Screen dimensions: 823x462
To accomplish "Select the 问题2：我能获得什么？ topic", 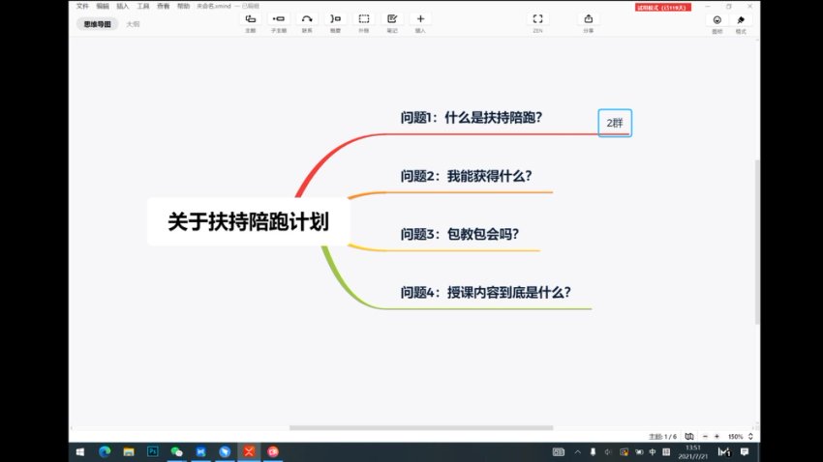I will [x=466, y=177].
